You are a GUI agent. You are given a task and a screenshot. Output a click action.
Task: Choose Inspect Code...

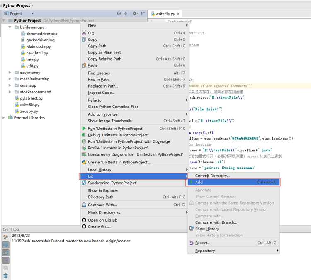(x=134, y=93)
